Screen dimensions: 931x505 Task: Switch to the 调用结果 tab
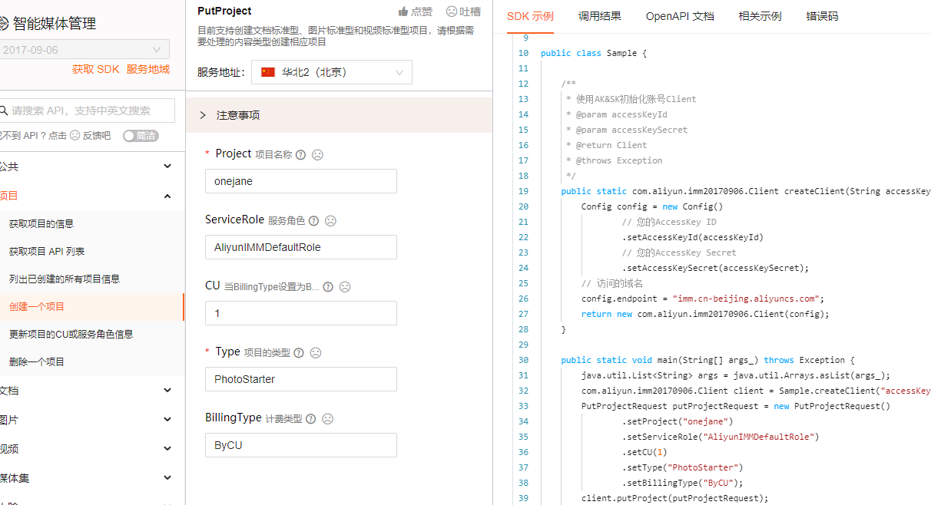pos(600,16)
